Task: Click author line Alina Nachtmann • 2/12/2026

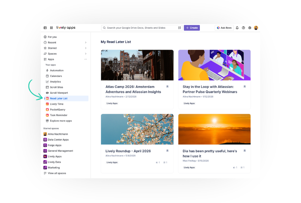Action: click(121, 97)
